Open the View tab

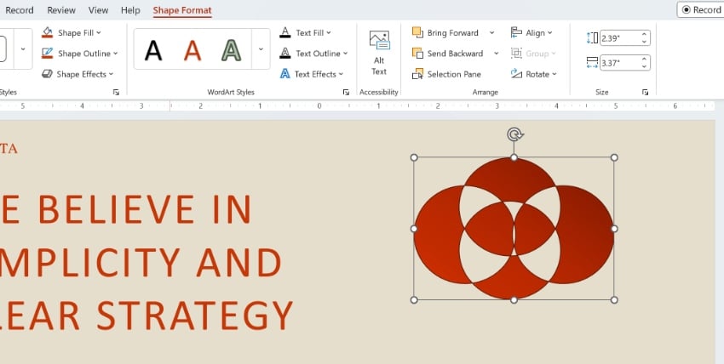(98, 10)
